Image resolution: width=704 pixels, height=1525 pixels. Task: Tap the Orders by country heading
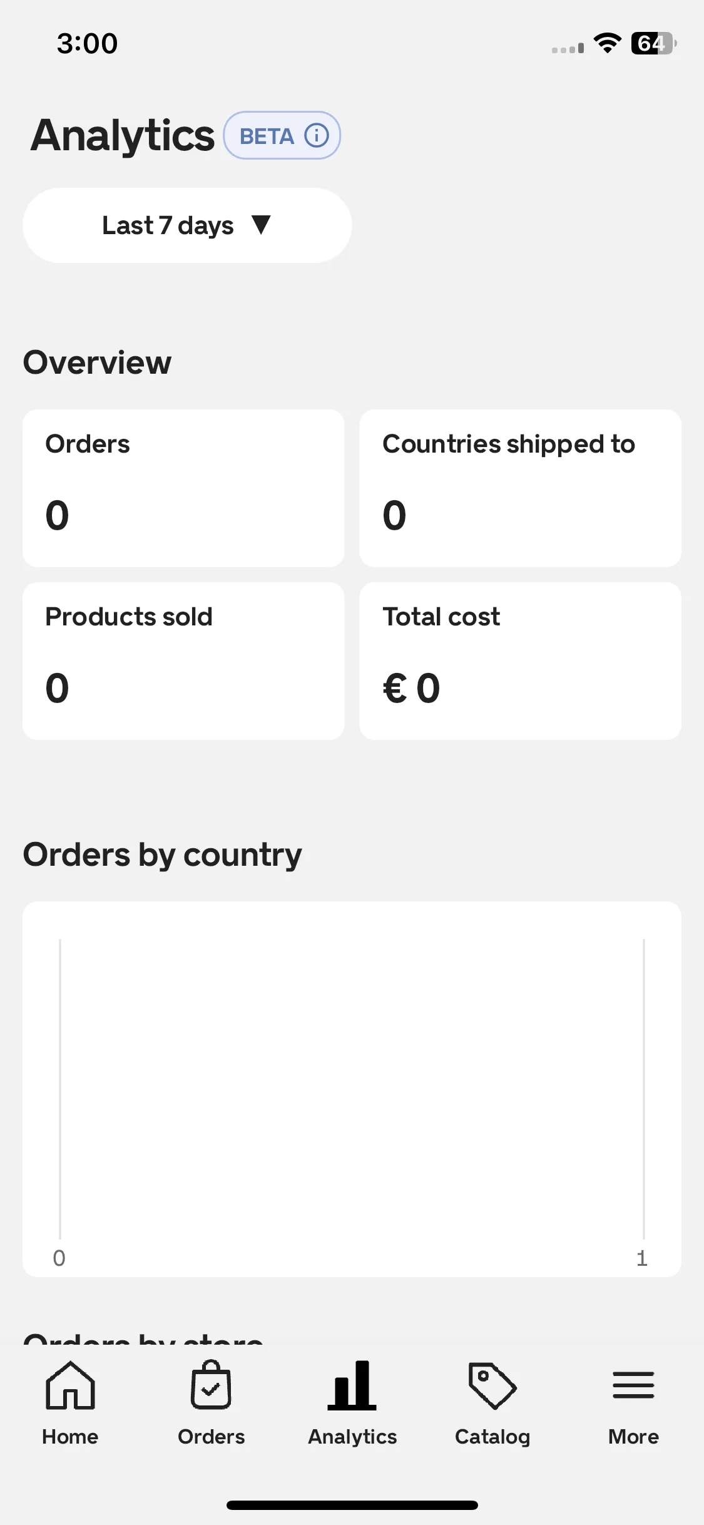tap(163, 855)
